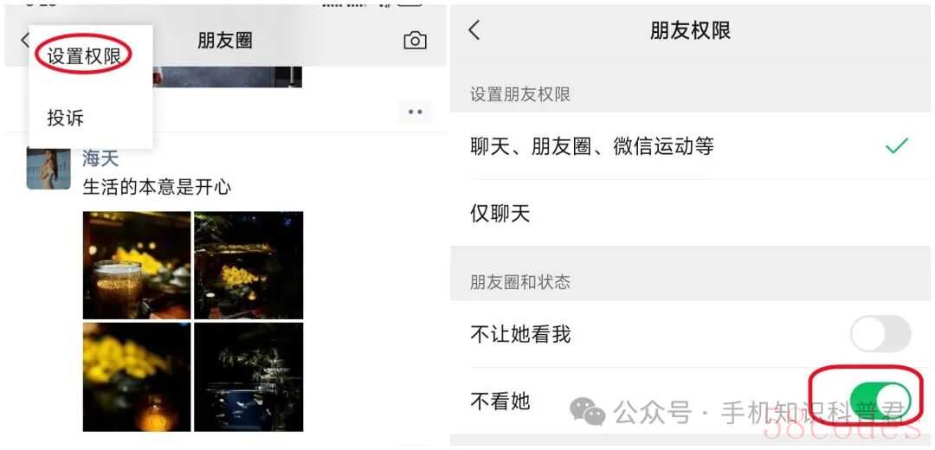The image size is (935, 450).
Task: Open the camera icon in Moments header
Action: [x=415, y=41]
